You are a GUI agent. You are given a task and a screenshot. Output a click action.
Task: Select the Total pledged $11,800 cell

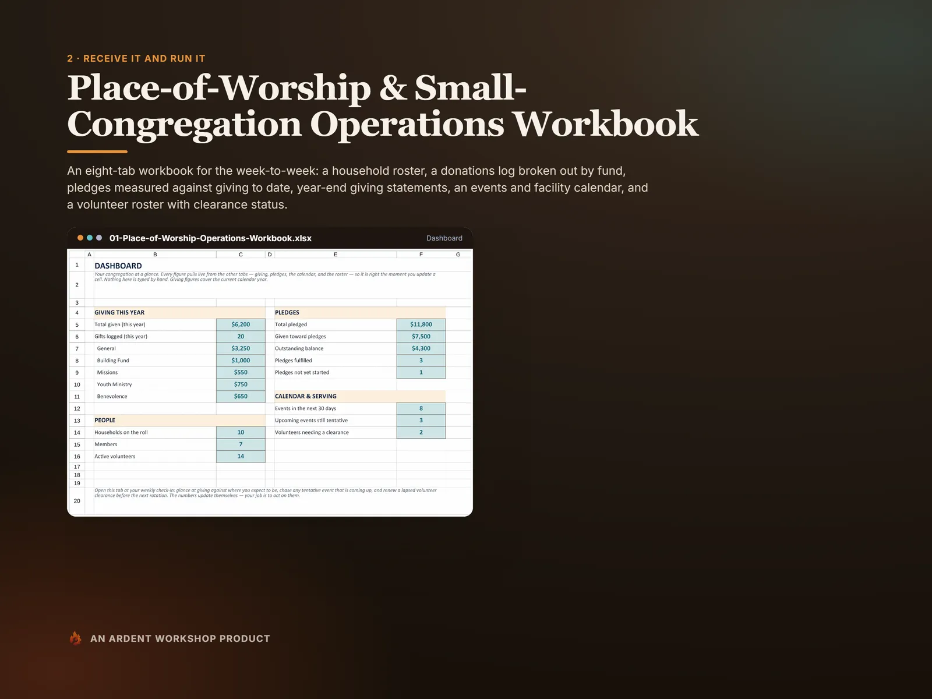(421, 324)
